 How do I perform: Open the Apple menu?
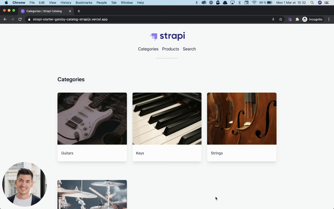6,3
